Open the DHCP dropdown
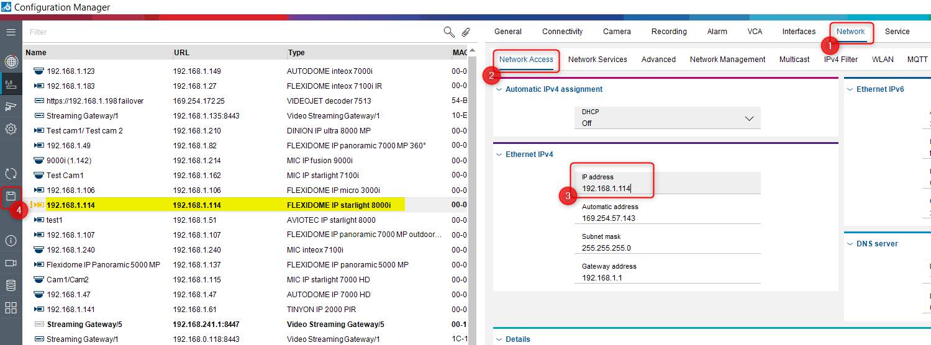This screenshot has width=931, height=345. tap(668, 118)
